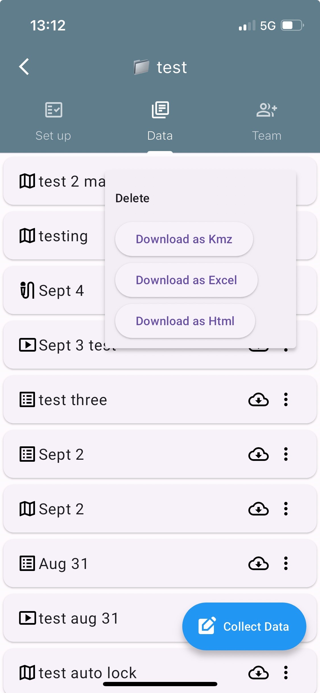Viewport: 320px width, 693px height.
Task: Tap the video icon beside test aug 31
Action: 27,618
